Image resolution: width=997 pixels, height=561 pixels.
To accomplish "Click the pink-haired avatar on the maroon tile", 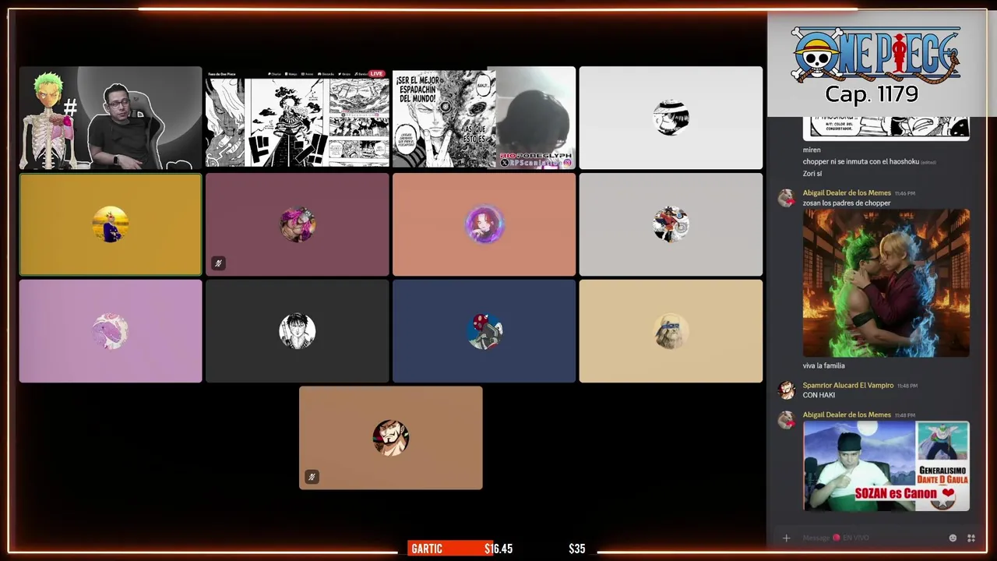I will click(x=298, y=224).
